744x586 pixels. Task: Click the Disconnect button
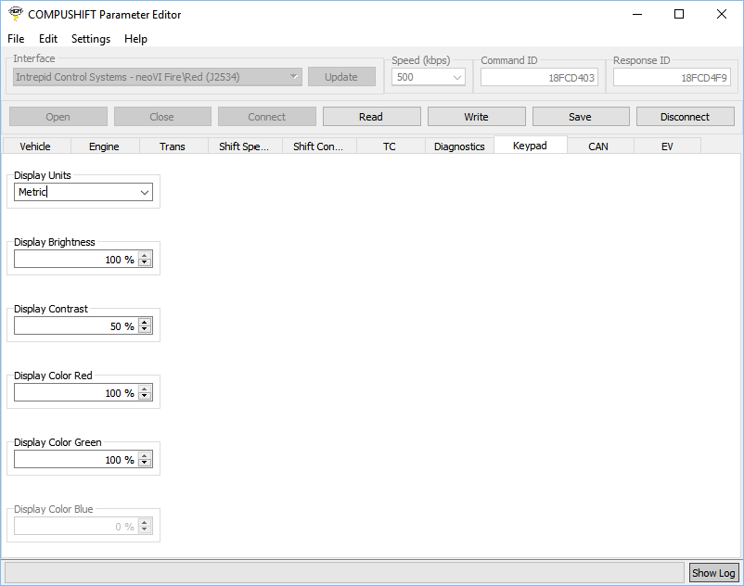click(685, 117)
